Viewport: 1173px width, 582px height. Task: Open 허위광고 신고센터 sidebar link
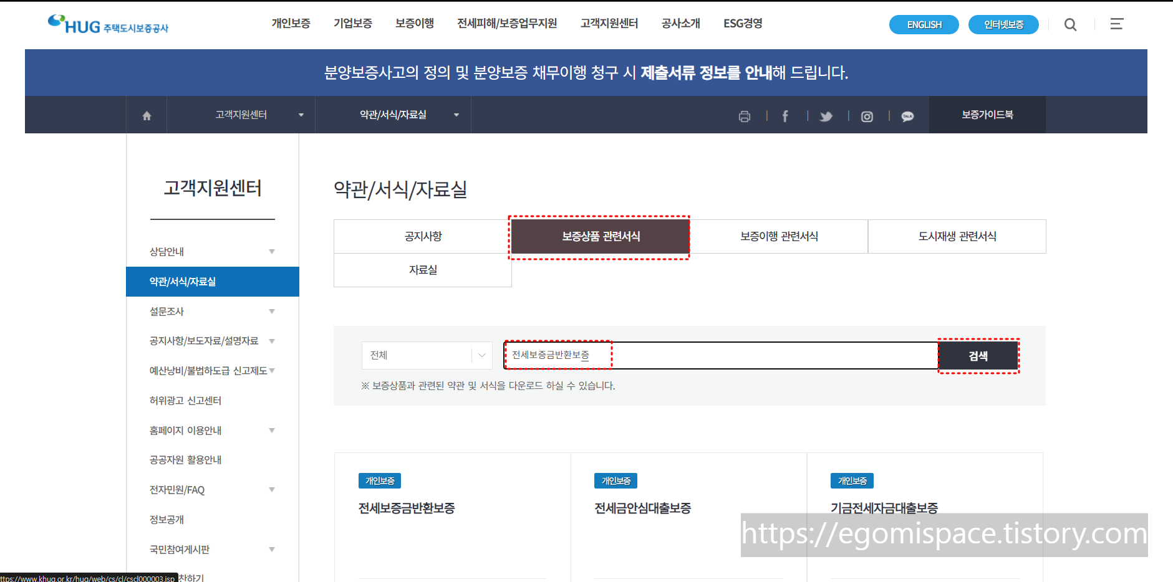tap(185, 401)
